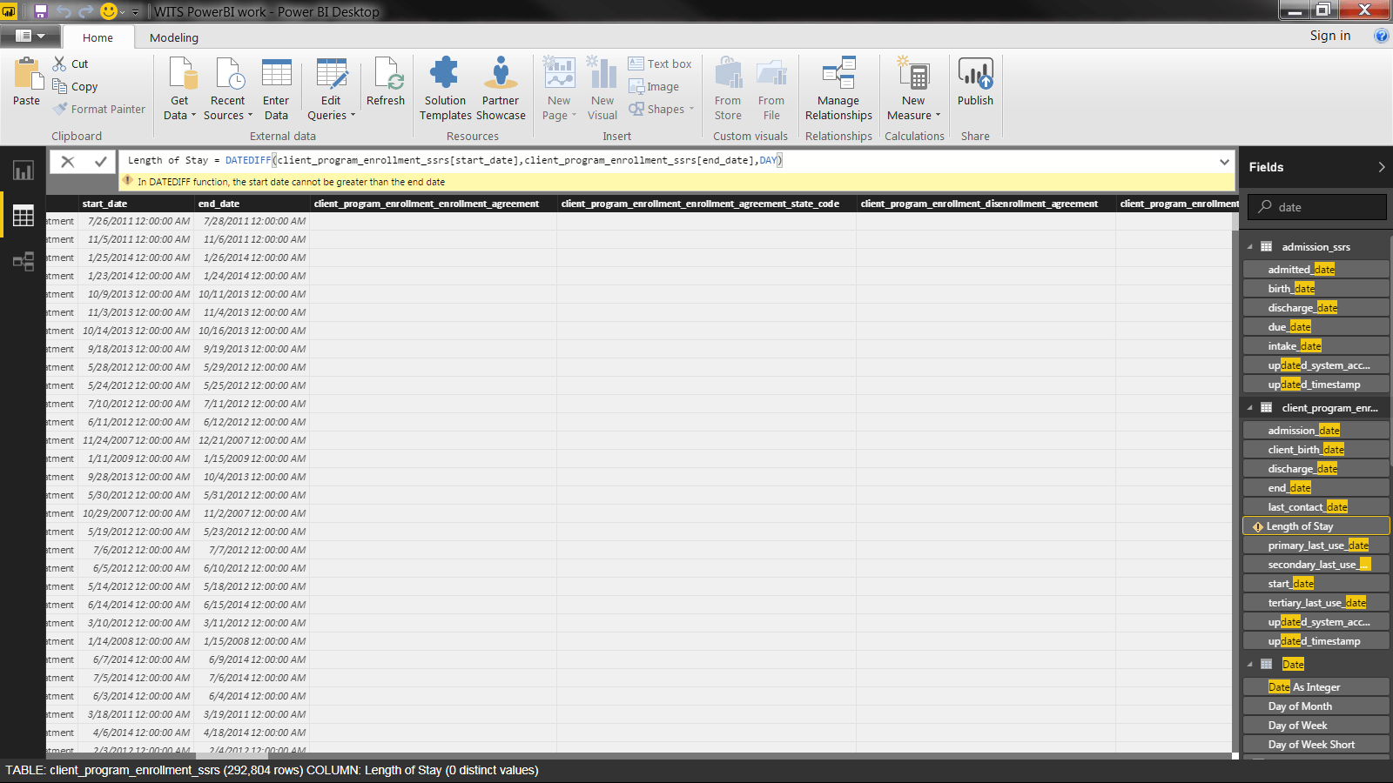The height and width of the screenshot is (783, 1393).
Task: Send feedback with the smiley icon
Action: pyautogui.click(x=109, y=11)
